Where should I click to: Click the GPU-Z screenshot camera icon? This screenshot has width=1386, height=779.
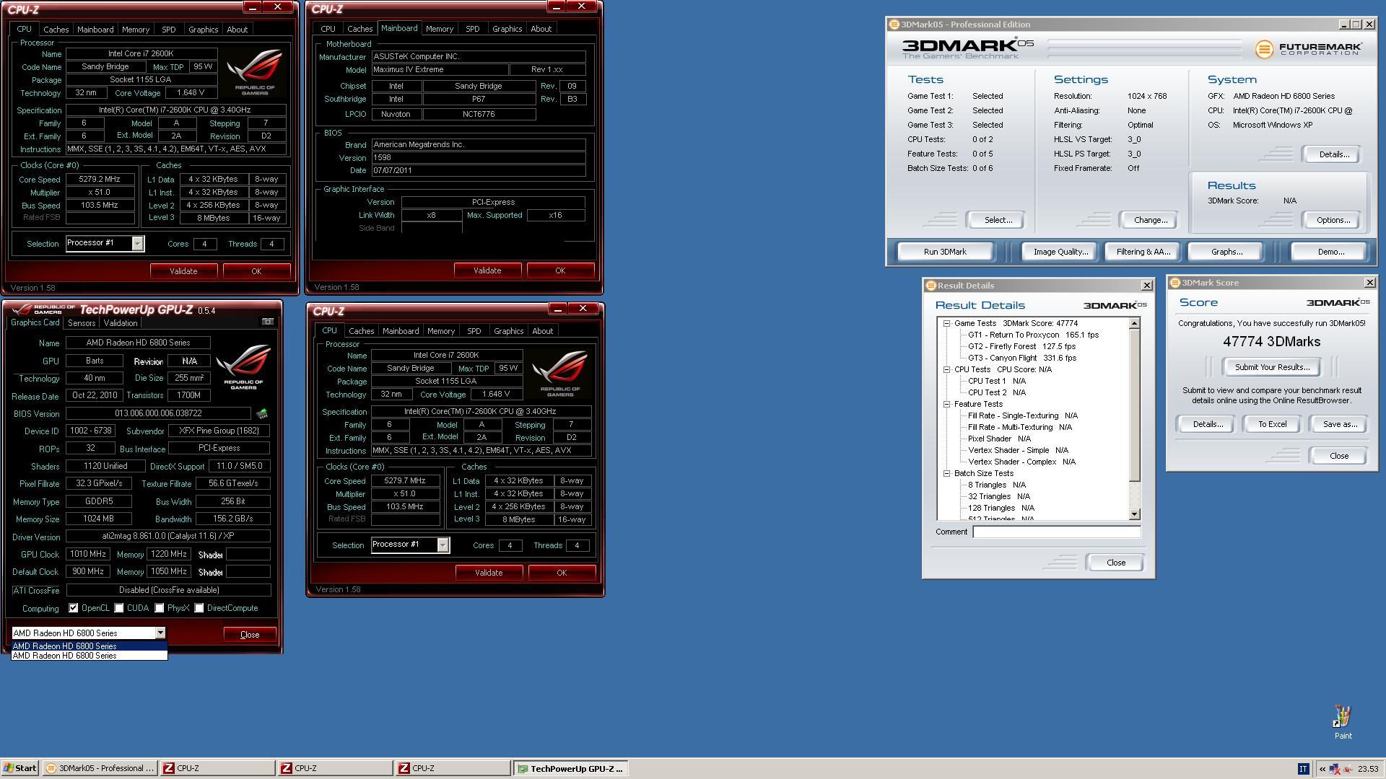268,322
